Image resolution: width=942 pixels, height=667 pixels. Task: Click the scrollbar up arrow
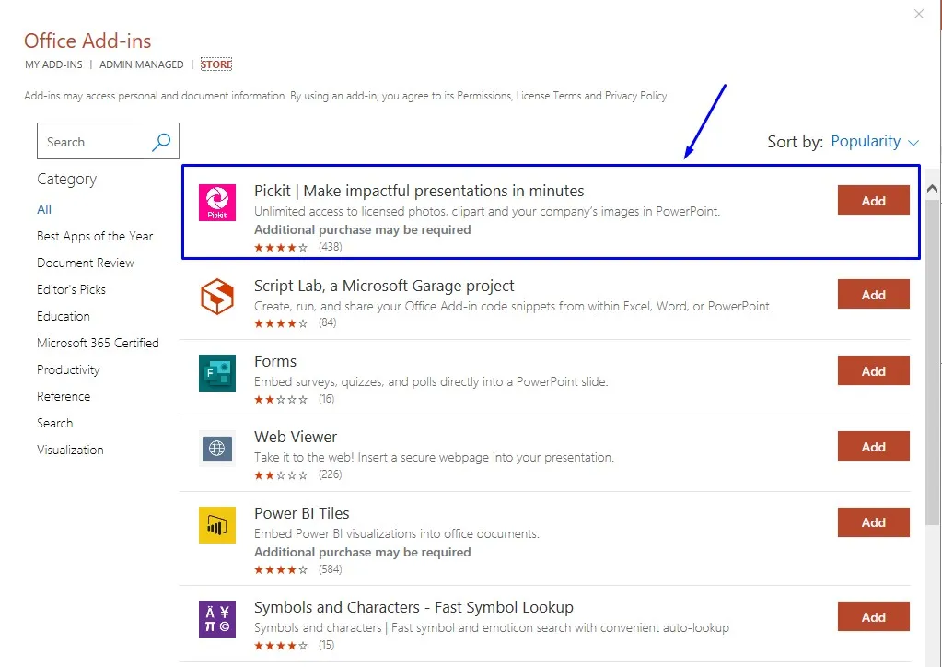point(932,189)
